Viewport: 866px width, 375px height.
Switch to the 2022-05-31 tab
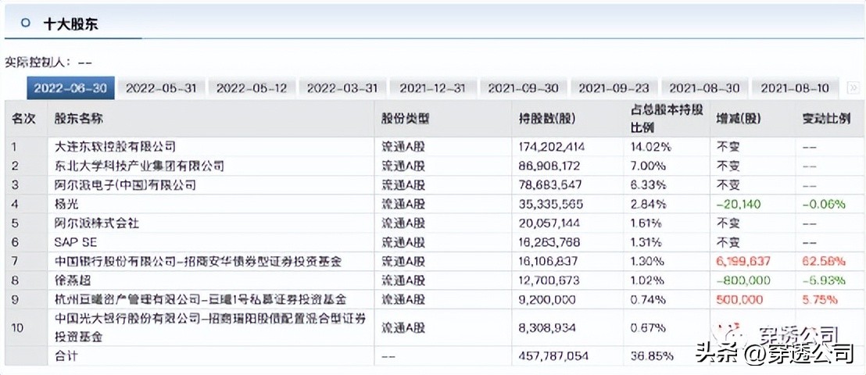[x=161, y=88]
